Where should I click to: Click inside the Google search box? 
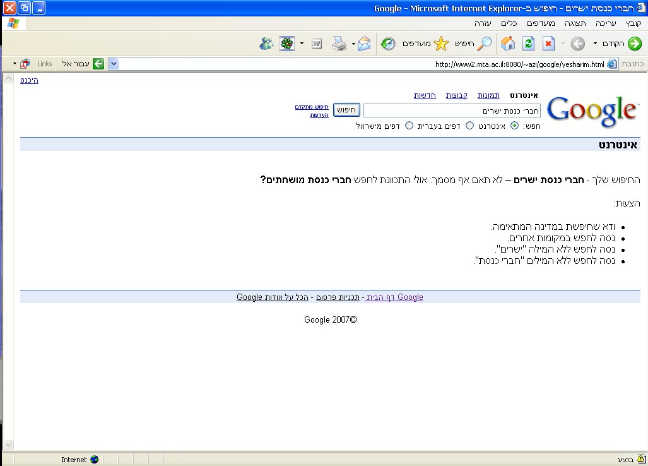point(452,111)
